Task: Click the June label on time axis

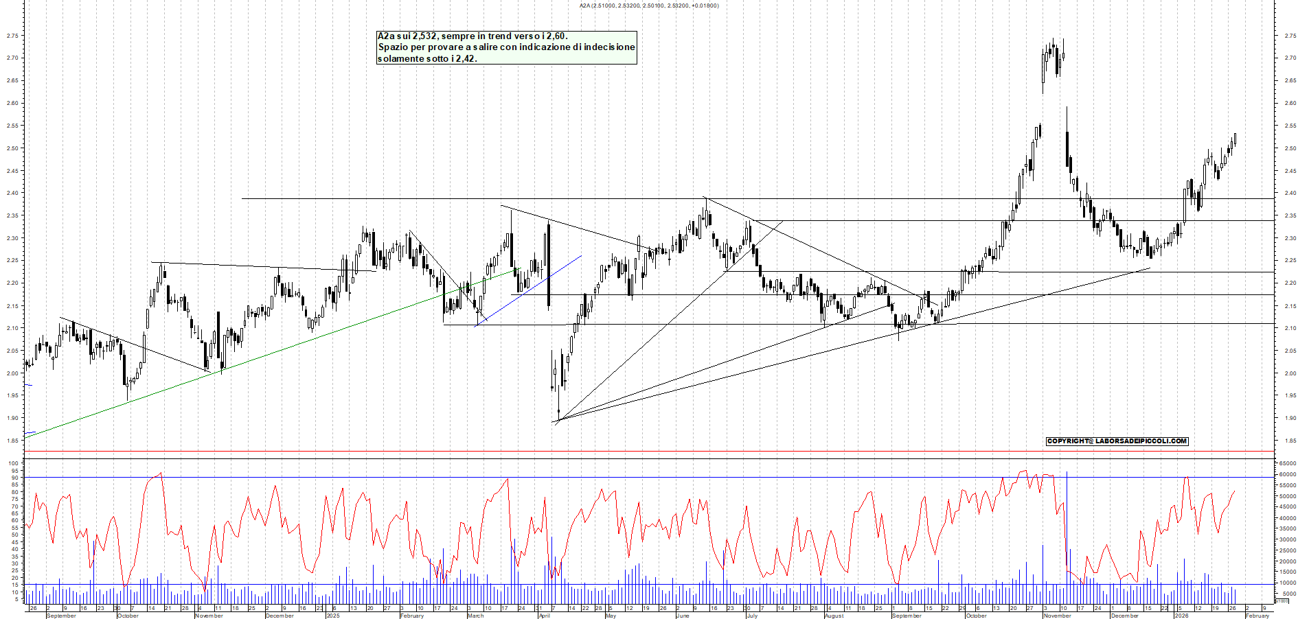Action: (x=682, y=616)
